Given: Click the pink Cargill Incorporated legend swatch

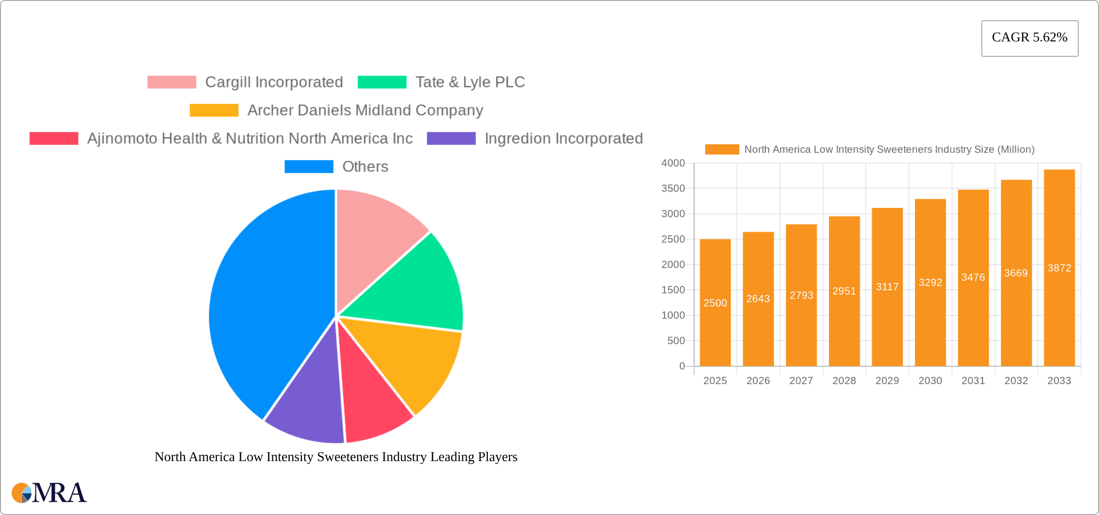Looking at the screenshot, I should click(x=171, y=82).
